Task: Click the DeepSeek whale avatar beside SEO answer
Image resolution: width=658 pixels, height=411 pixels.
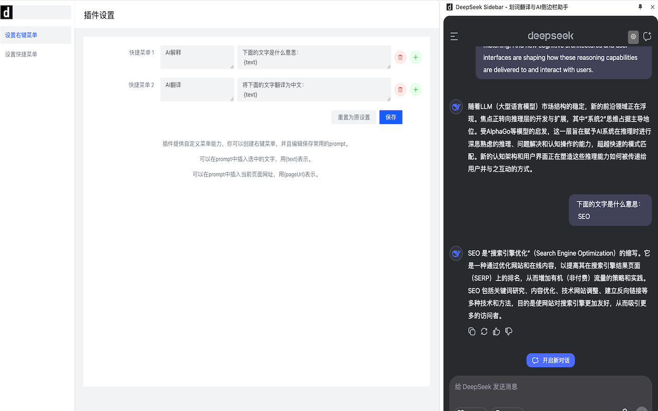Action: 456,253
